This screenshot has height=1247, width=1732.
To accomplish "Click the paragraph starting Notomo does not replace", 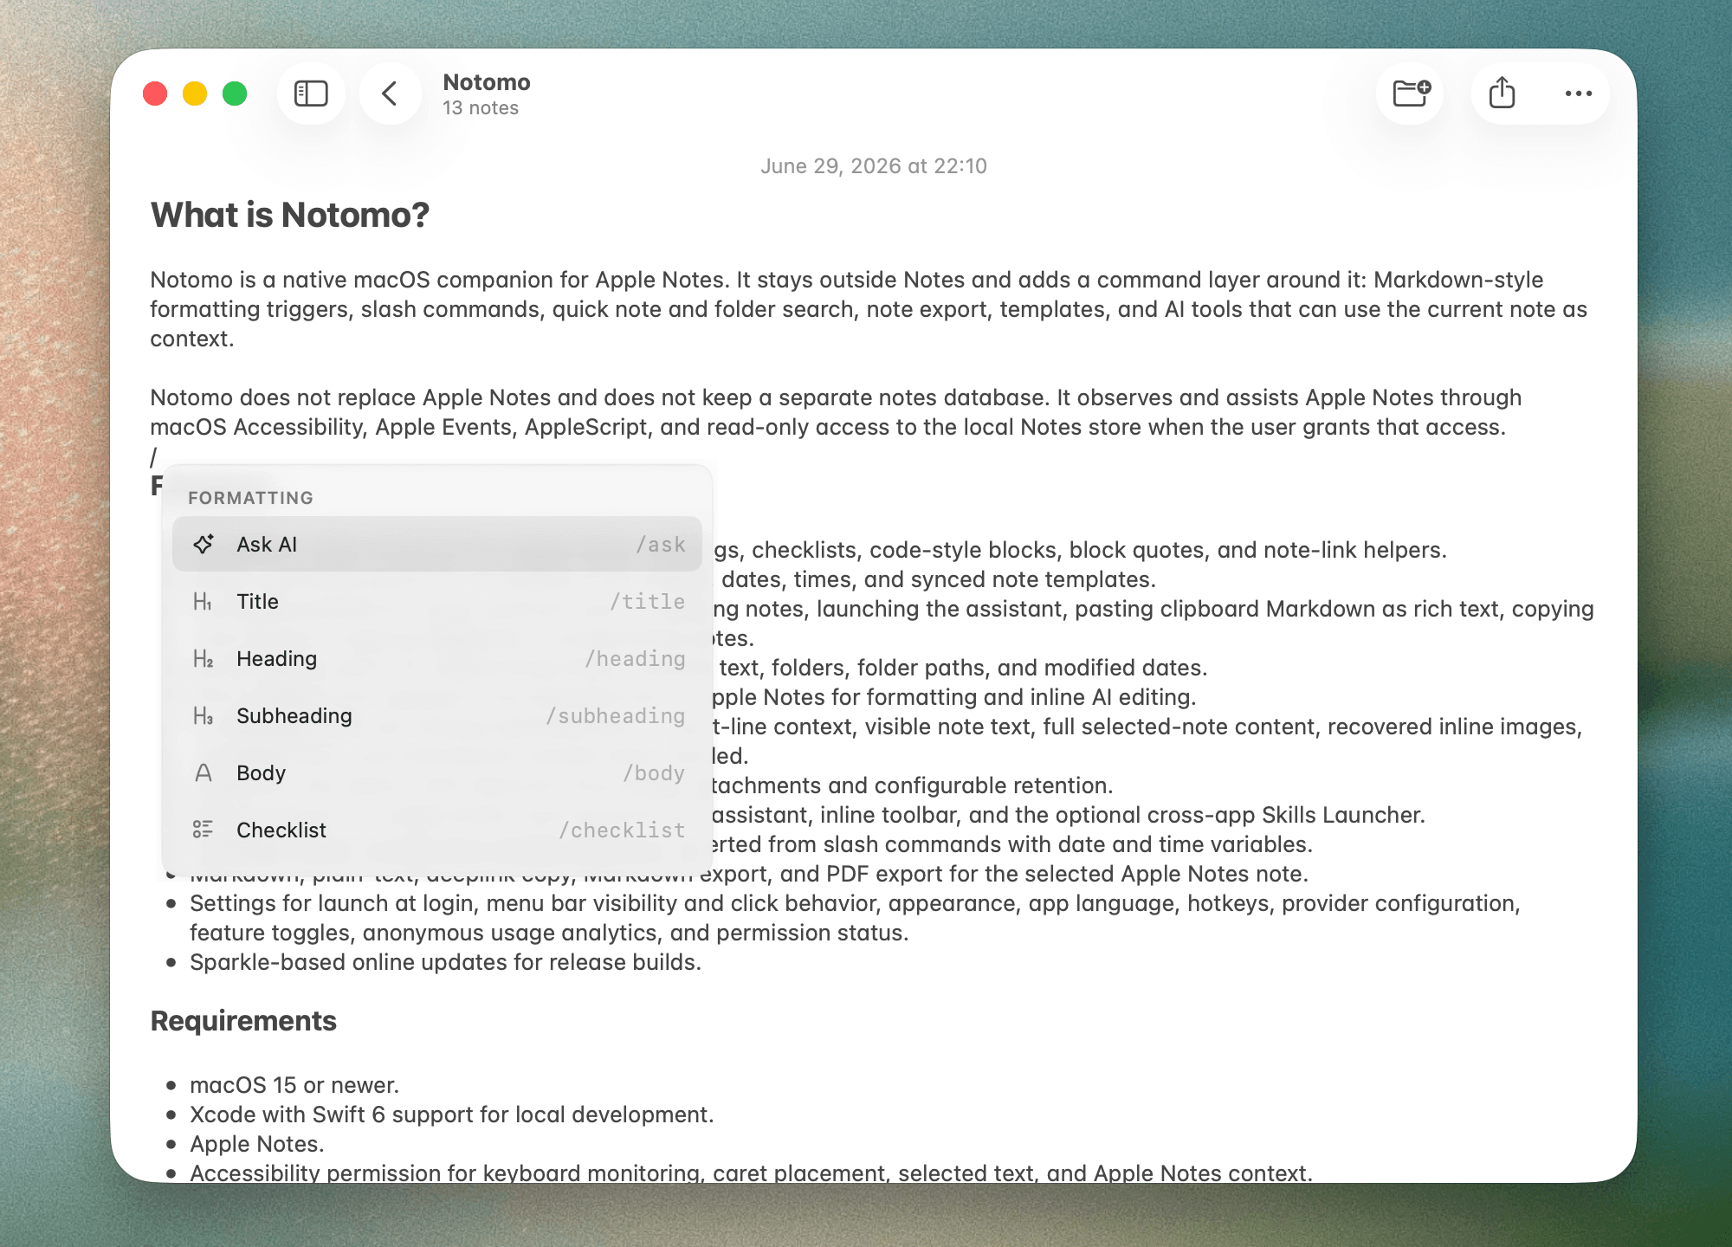I will pos(836,412).
